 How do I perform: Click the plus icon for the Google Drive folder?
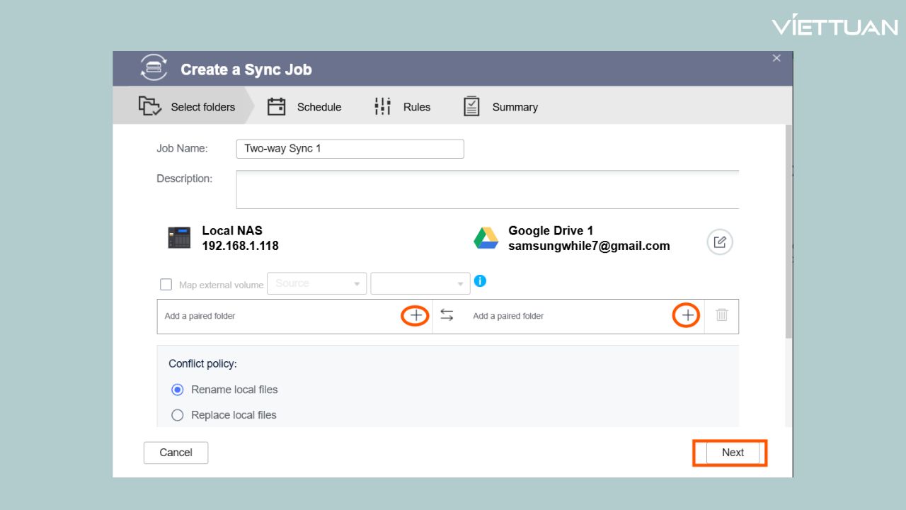point(687,316)
